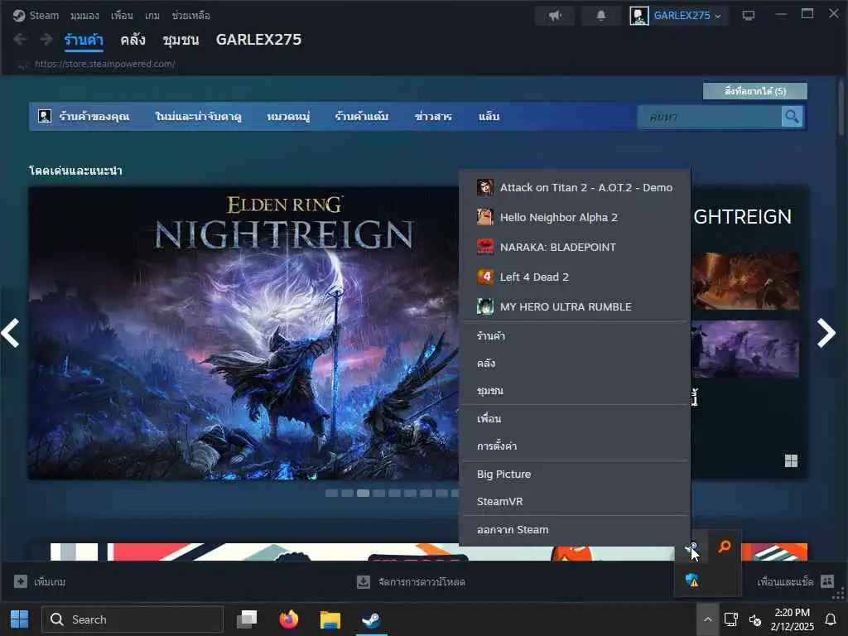Image resolution: width=848 pixels, height=636 pixels.
Task: Open the GARLEX275 profile tab
Action: pyautogui.click(x=258, y=40)
